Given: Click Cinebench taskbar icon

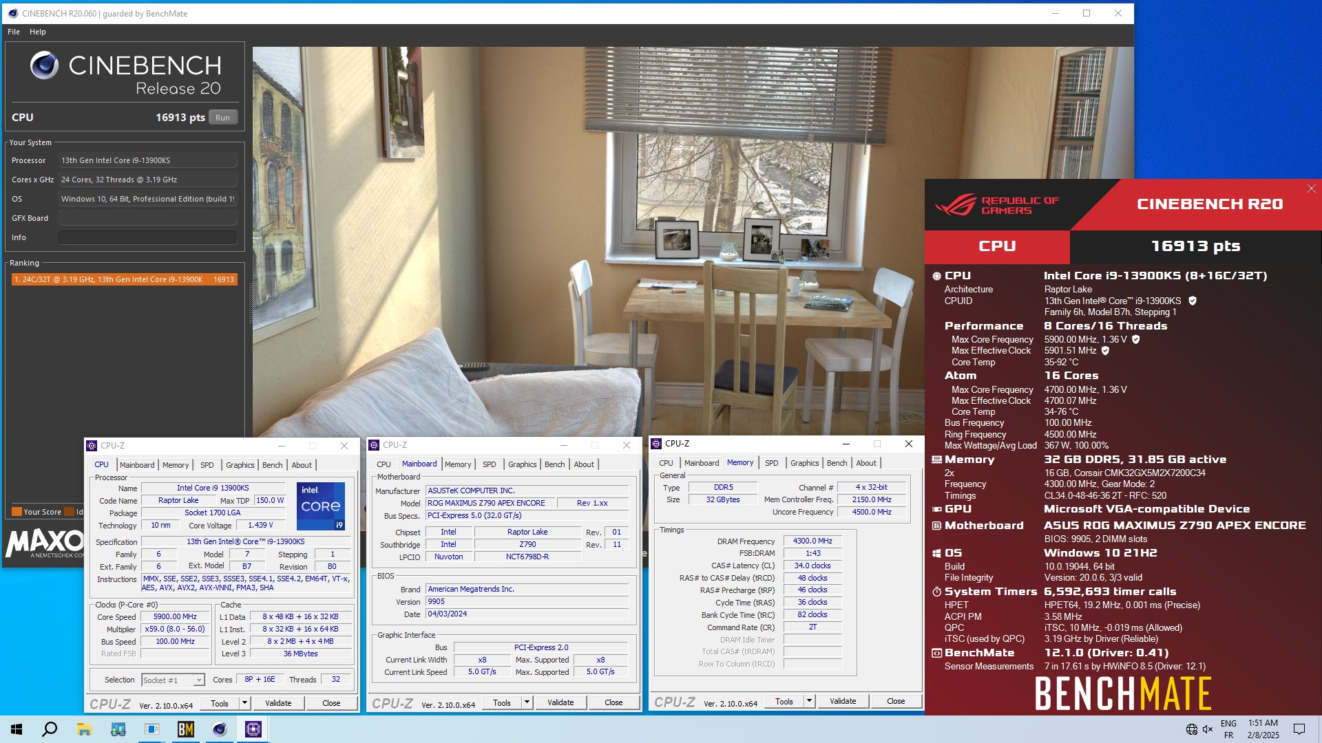Looking at the screenshot, I should pyautogui.click(x=220, y=729).
